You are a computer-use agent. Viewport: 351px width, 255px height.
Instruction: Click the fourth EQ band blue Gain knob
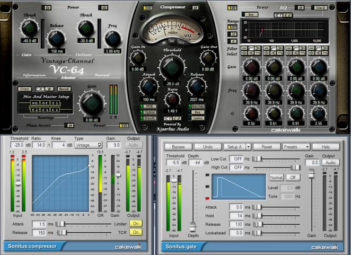tap(319, 67)
